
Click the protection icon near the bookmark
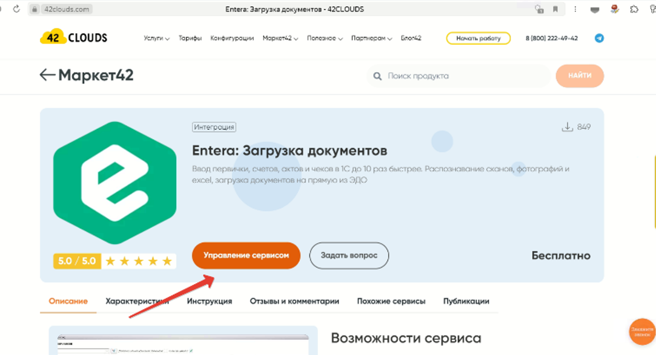[539, 9]
